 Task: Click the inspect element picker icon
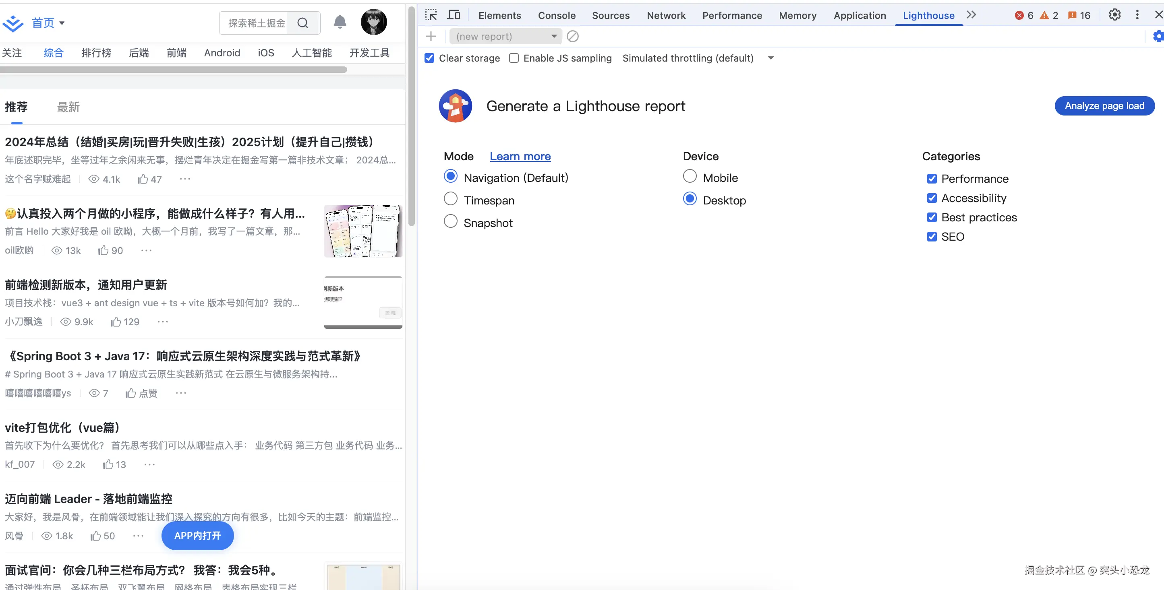pyautogui.click(x=431, y=15)
